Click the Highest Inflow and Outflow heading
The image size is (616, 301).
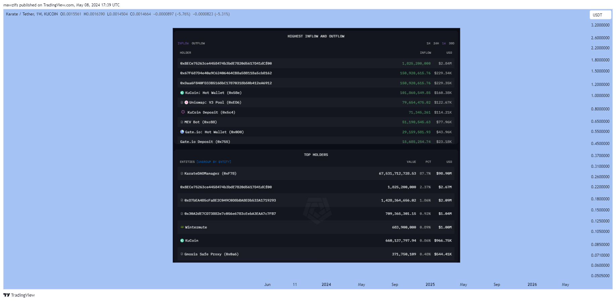click(x=316, y=36)
